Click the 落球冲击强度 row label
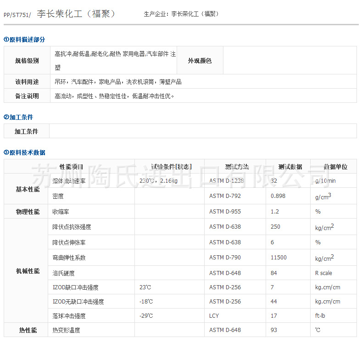The height and width of the screenshot is (343, 362). [x=69, y=316]
